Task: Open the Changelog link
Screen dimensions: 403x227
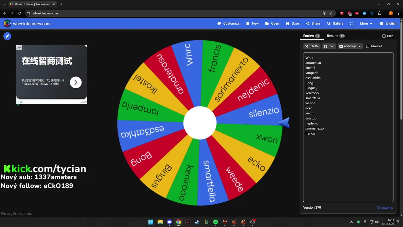Action: pyautogui.click(x=385, y=207)
